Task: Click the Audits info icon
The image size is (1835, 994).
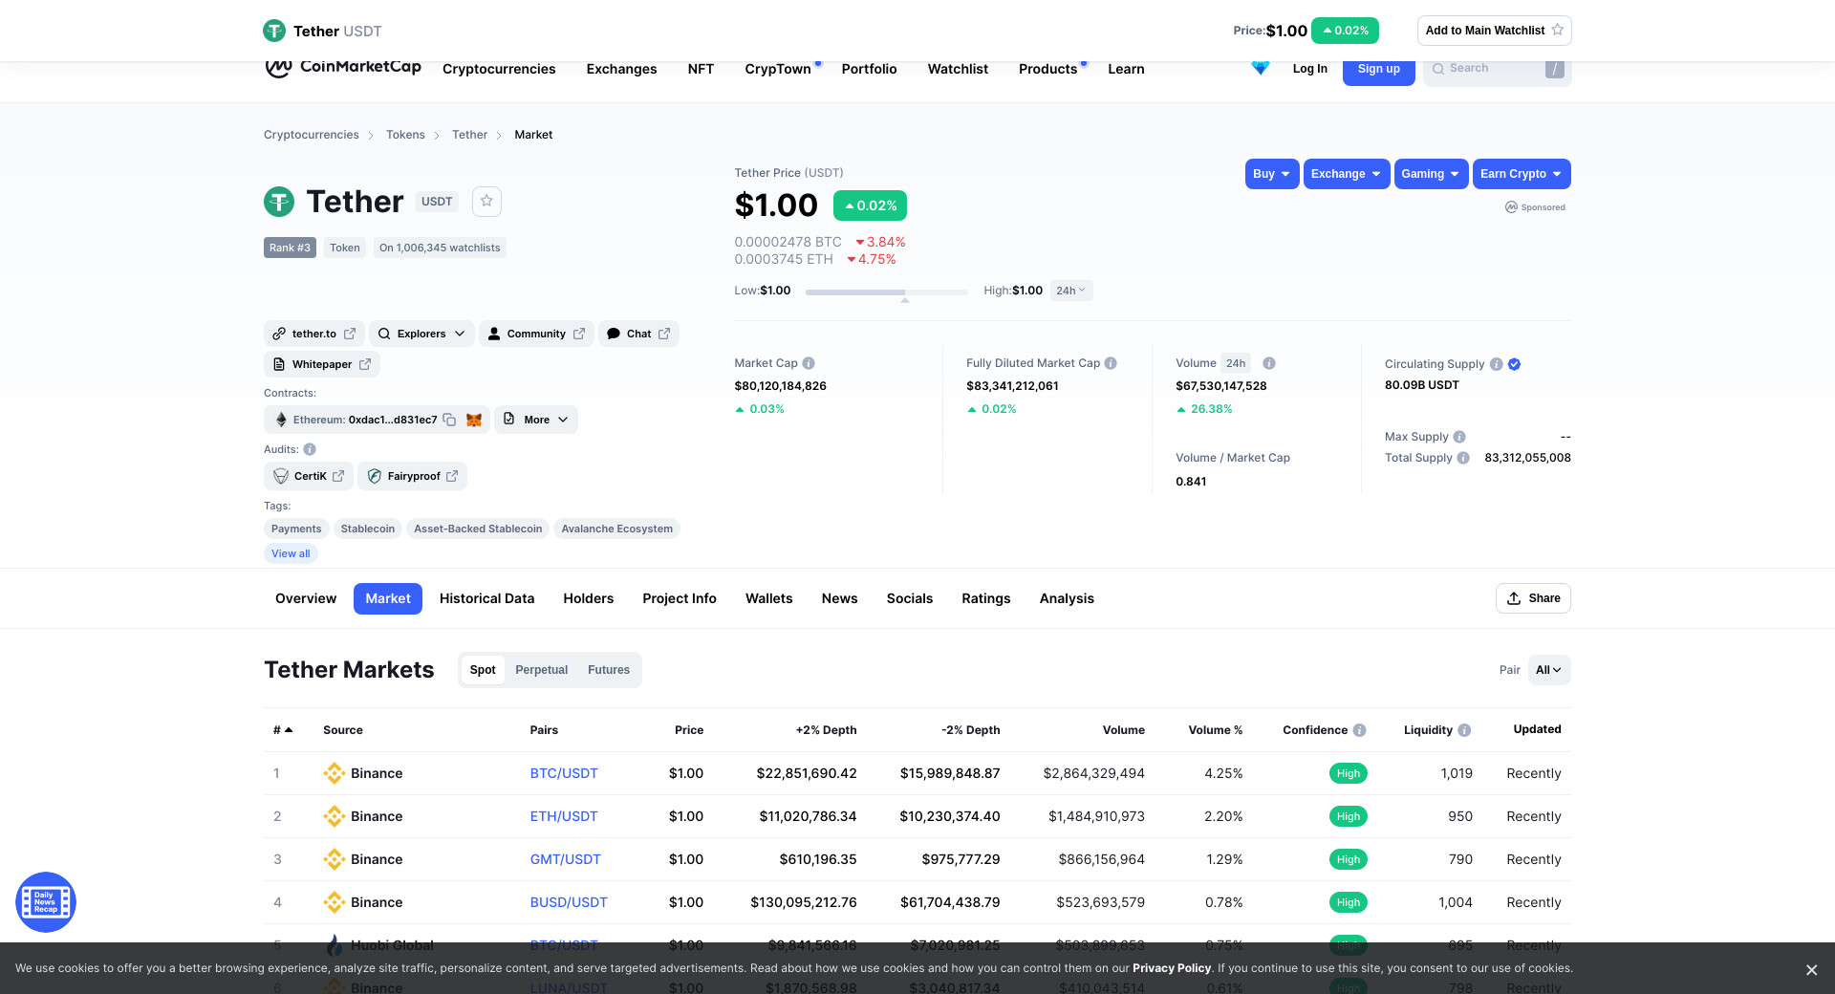Action: coord(310,449)
